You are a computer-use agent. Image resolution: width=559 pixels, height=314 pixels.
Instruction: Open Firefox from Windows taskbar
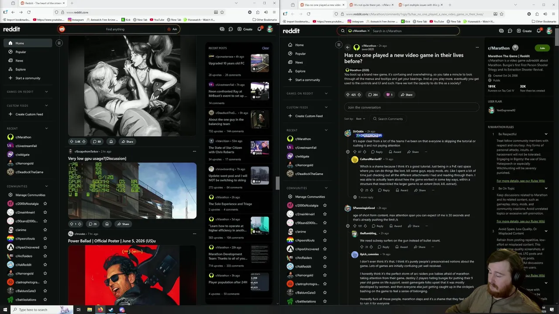100,310
